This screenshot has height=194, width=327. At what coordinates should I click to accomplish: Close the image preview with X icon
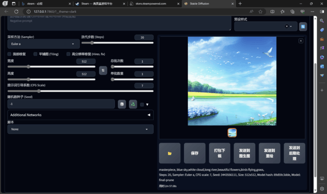[x=301, y=41]
